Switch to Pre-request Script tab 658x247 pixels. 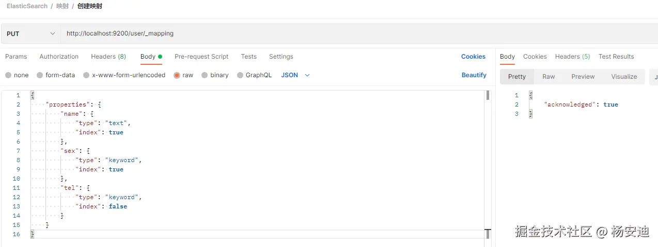(x=201, y=57)
